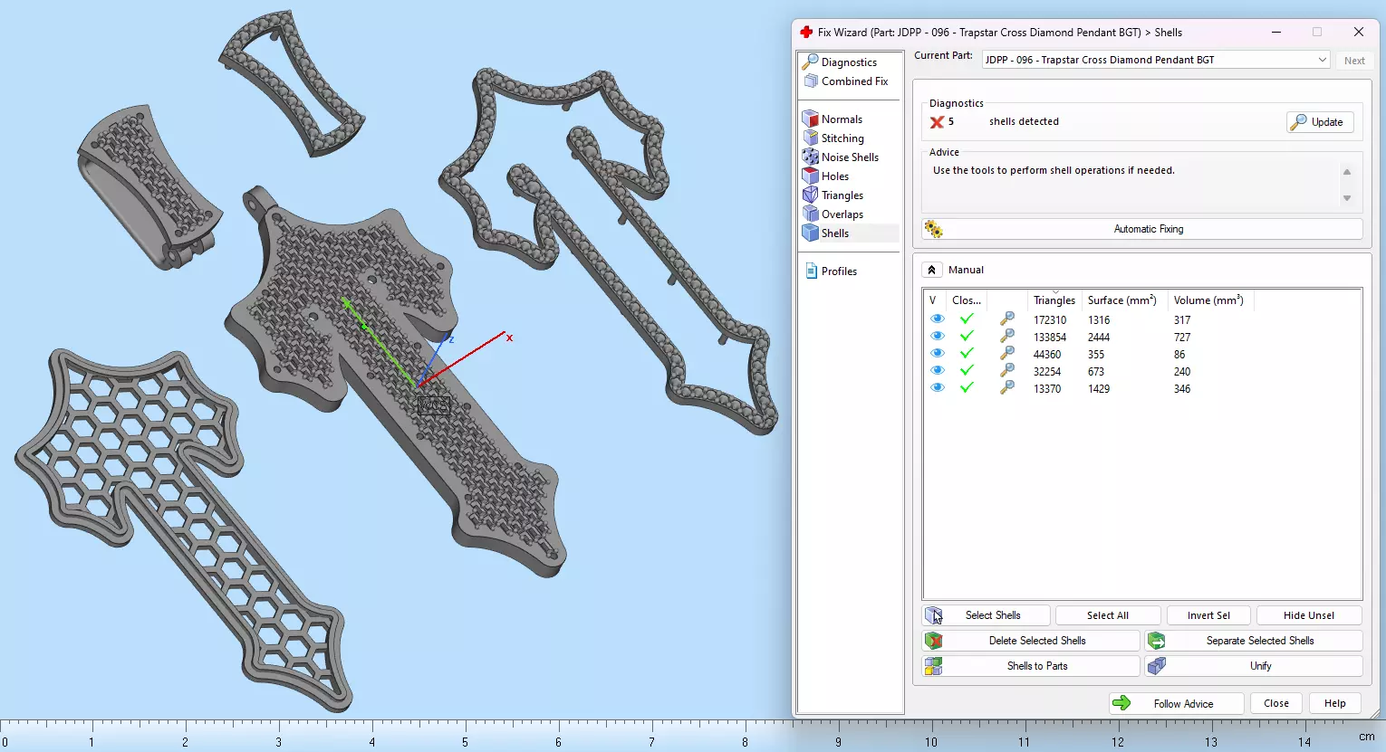Click Invert Sel
The height and width of the screenshot is (752, 1386).
(1209, 615)
